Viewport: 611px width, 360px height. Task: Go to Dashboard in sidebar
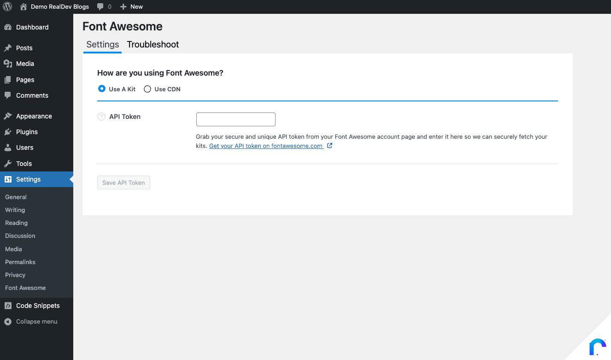36,27
